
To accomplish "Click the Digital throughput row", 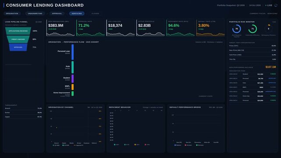I will (x=24, y=117).
